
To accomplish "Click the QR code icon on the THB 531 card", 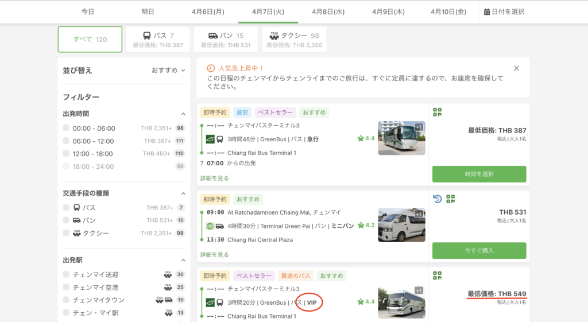I will pos(450,199).
